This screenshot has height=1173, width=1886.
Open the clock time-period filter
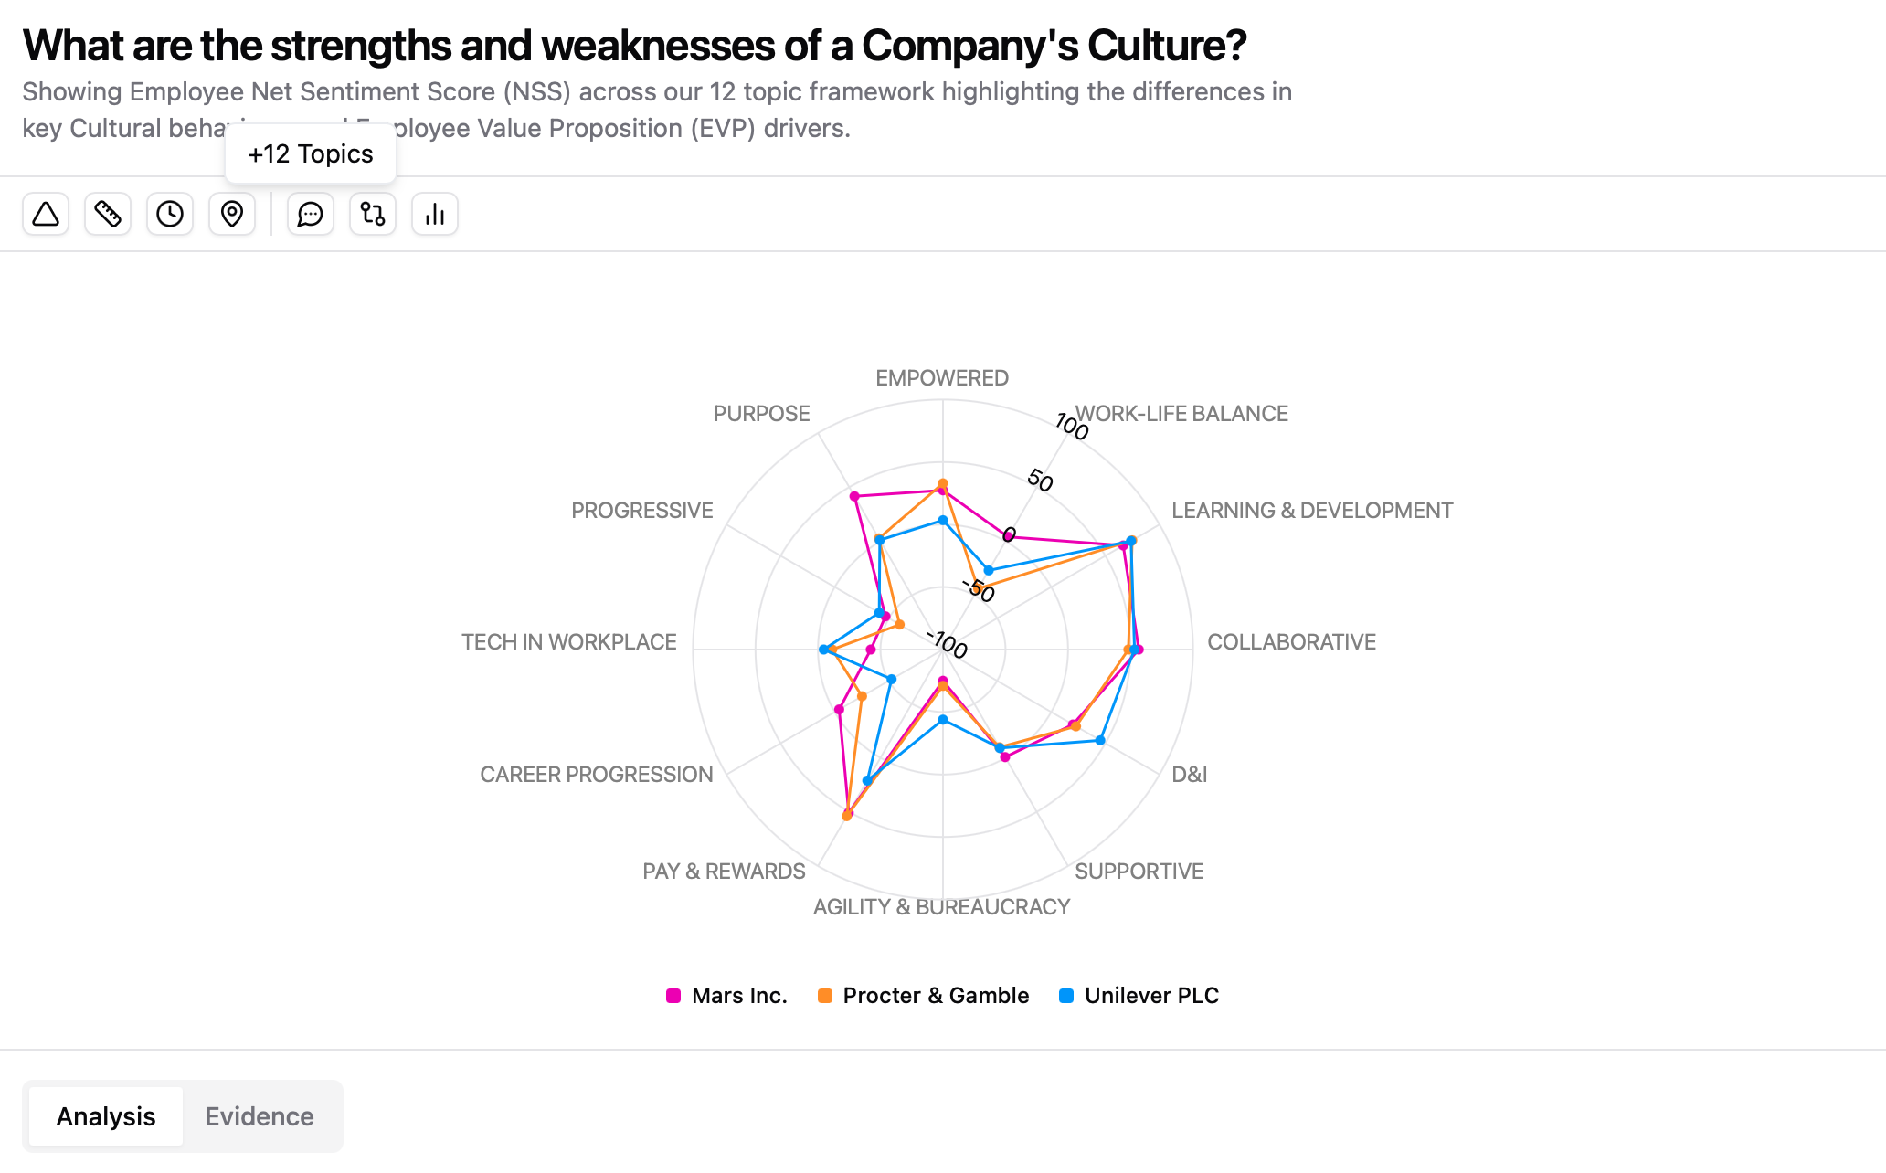pyautogui.click(x=170, y=215)
